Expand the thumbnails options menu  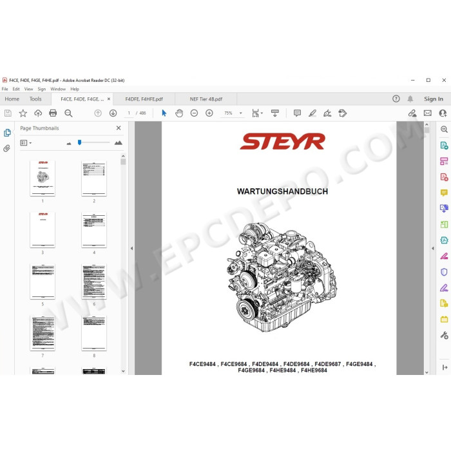click(x=26, y=142)
